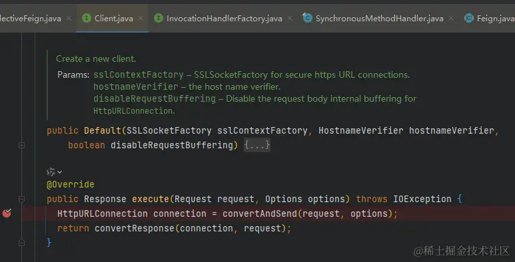The image size is (515, 262).
Task: Expand the collapsed {...} constructor body
Action: [257, 145]
